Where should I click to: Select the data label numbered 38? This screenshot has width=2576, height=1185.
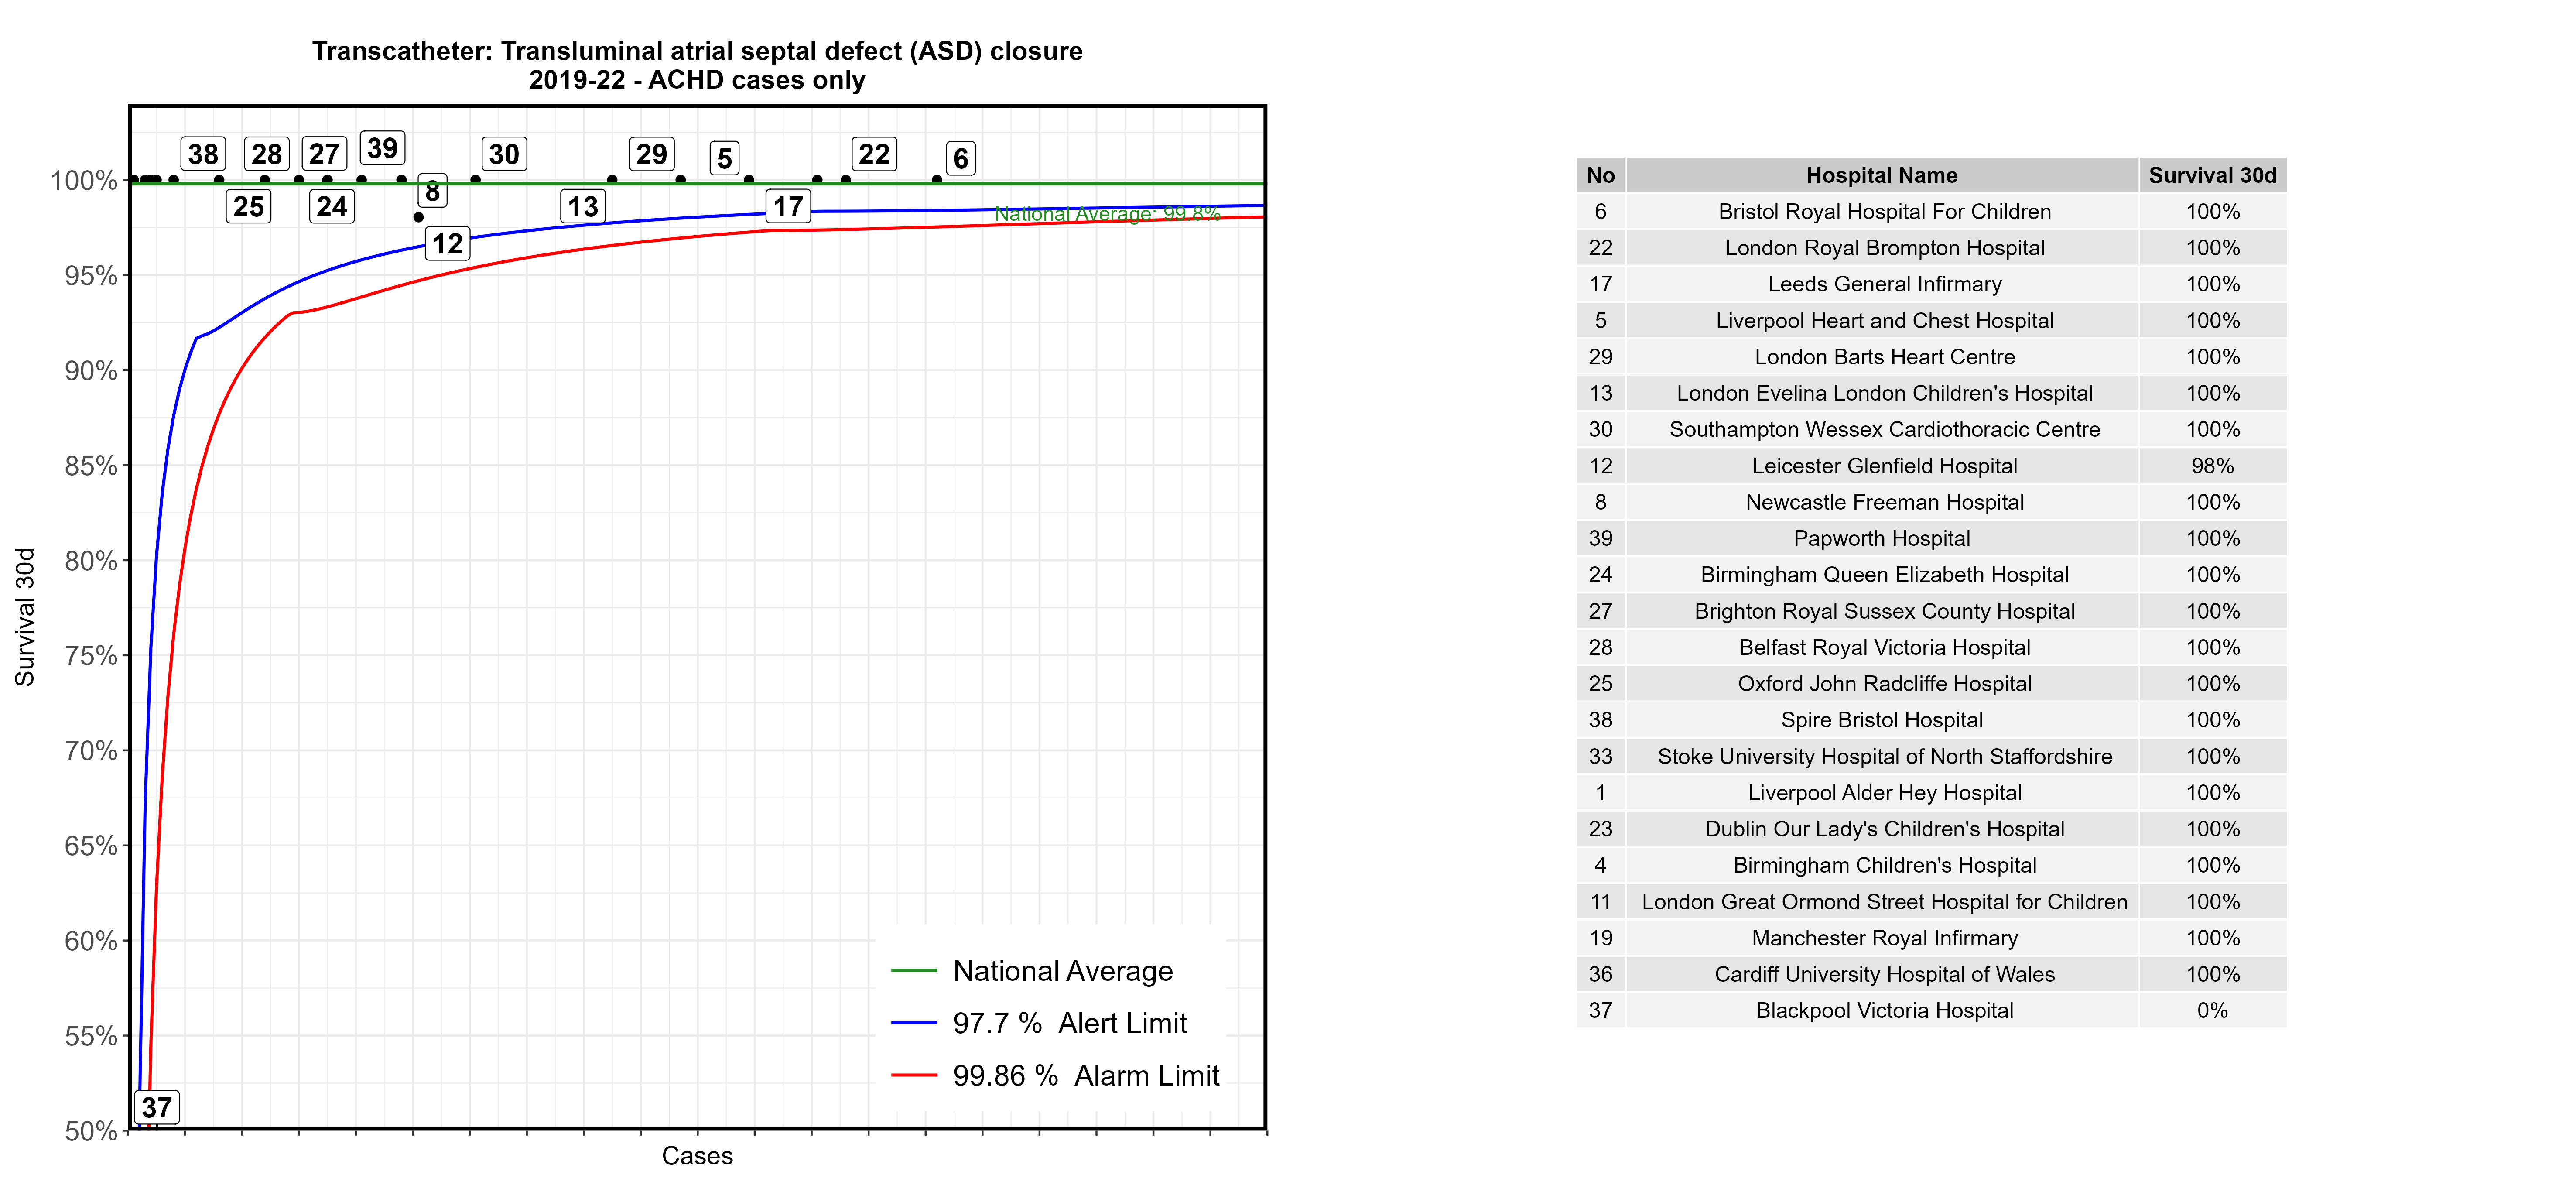point(203,154)
